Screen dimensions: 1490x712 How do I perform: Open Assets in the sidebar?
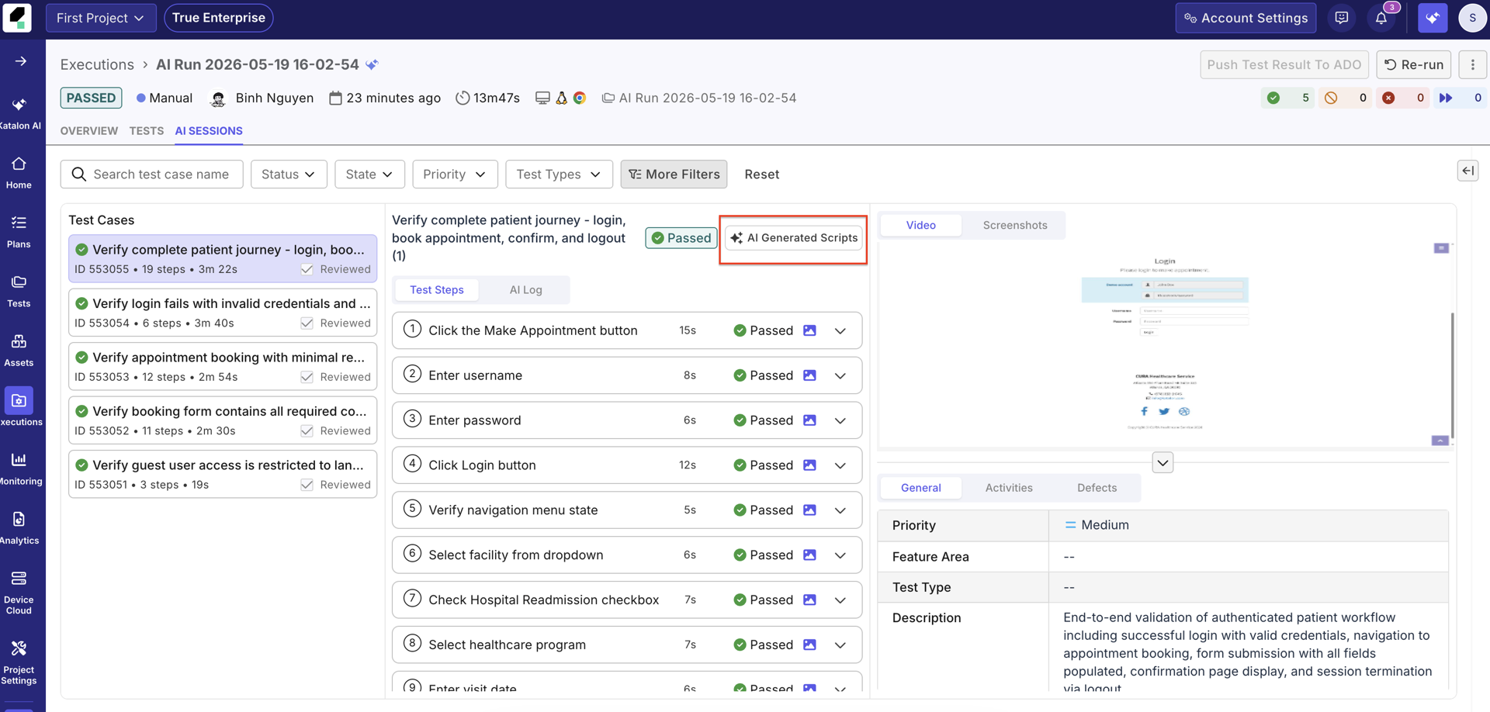coord(19,351)
